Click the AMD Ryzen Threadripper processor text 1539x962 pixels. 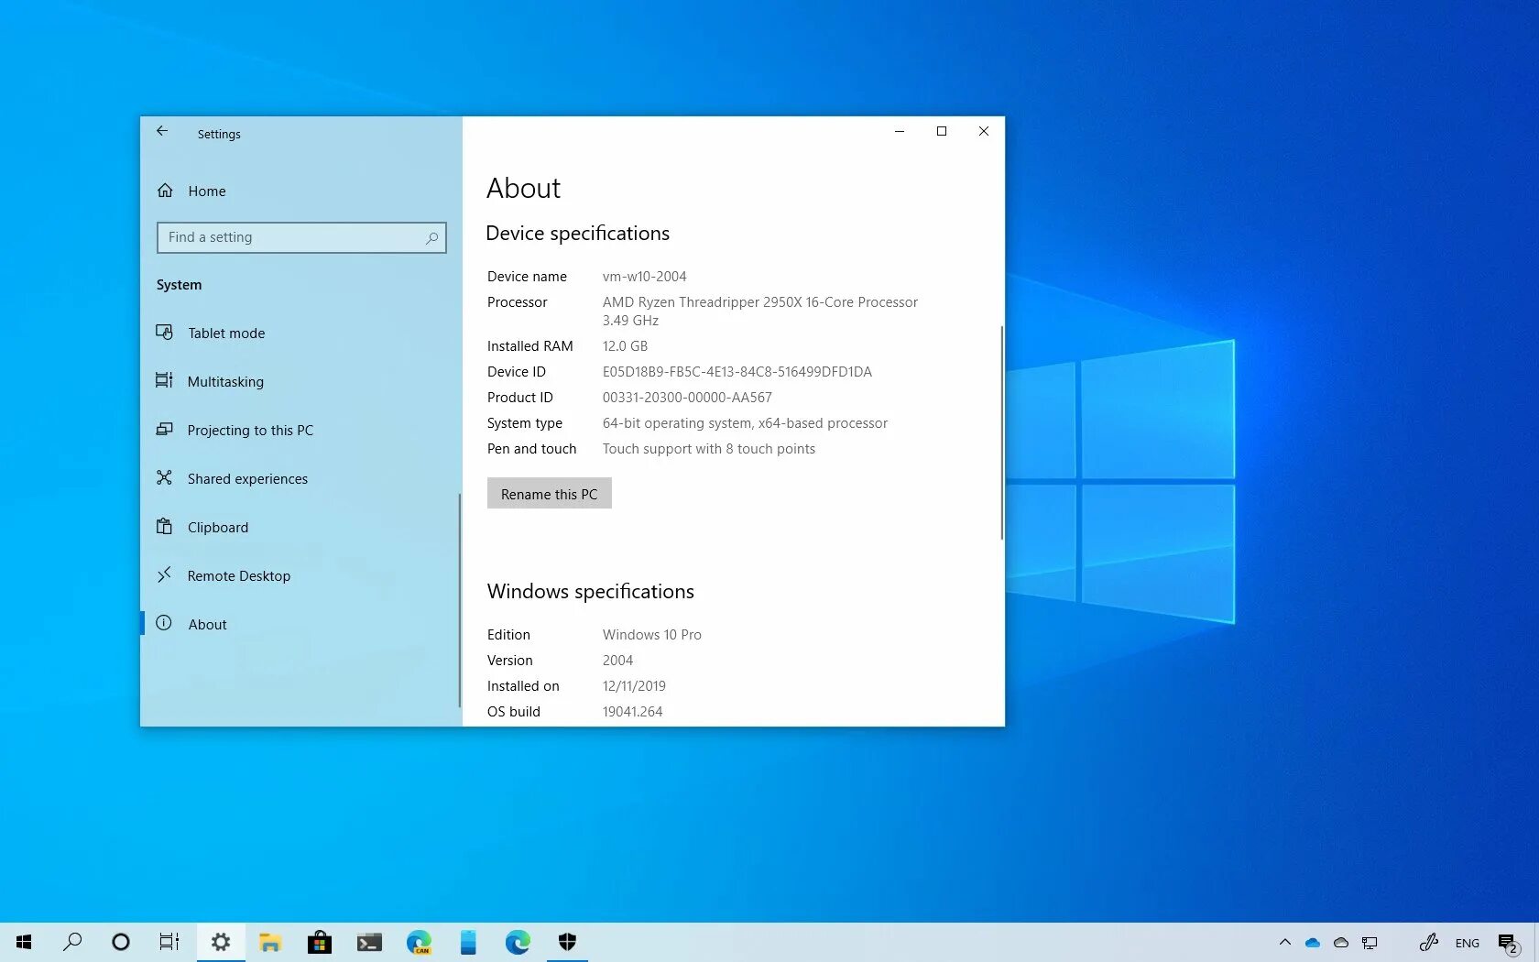759,312
